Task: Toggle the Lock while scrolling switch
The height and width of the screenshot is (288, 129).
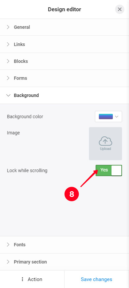Action: point(108,170)
